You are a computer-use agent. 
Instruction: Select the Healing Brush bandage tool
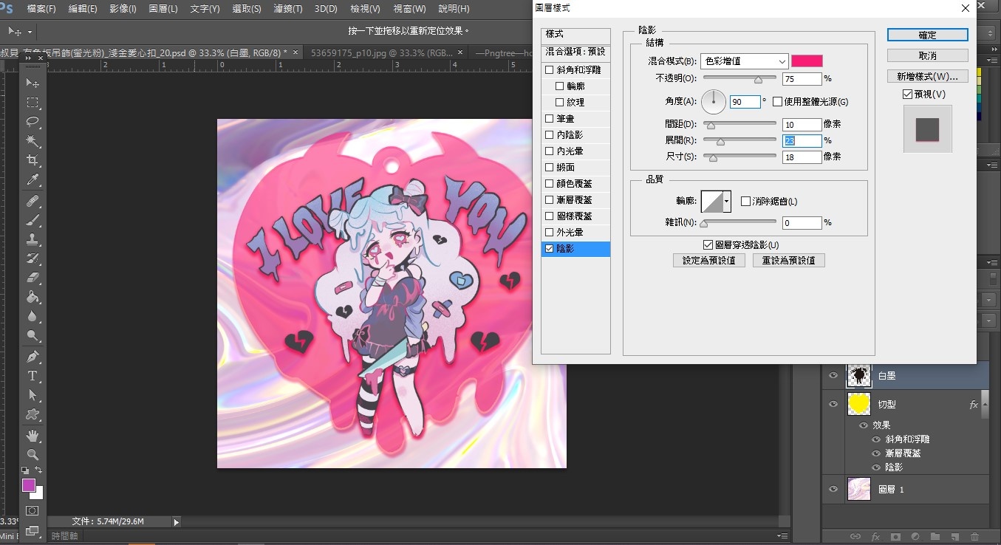(x=33, y=202)
